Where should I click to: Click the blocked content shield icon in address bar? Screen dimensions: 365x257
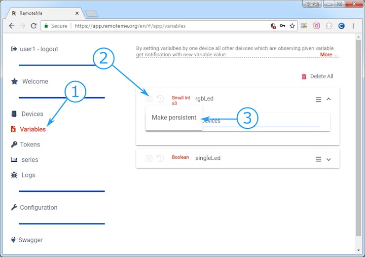[x=273, y=26]
